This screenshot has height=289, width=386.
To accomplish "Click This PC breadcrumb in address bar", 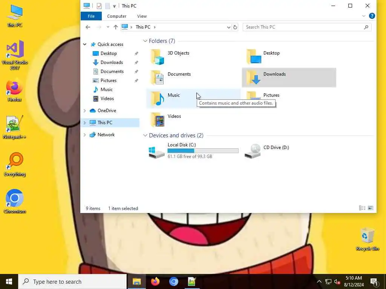I will click(143, 27).
